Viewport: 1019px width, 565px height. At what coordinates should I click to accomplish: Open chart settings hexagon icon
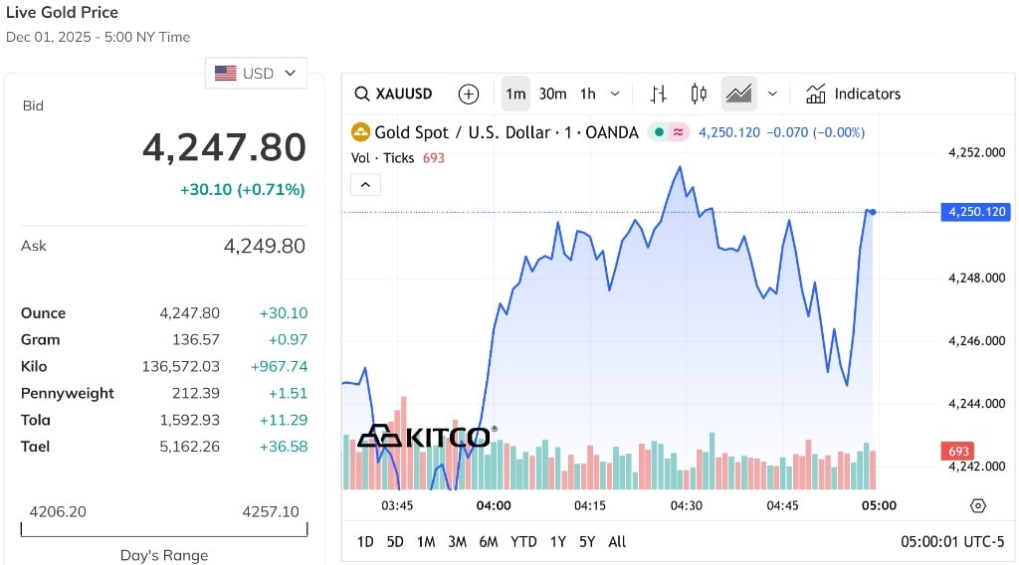point(977,505)
